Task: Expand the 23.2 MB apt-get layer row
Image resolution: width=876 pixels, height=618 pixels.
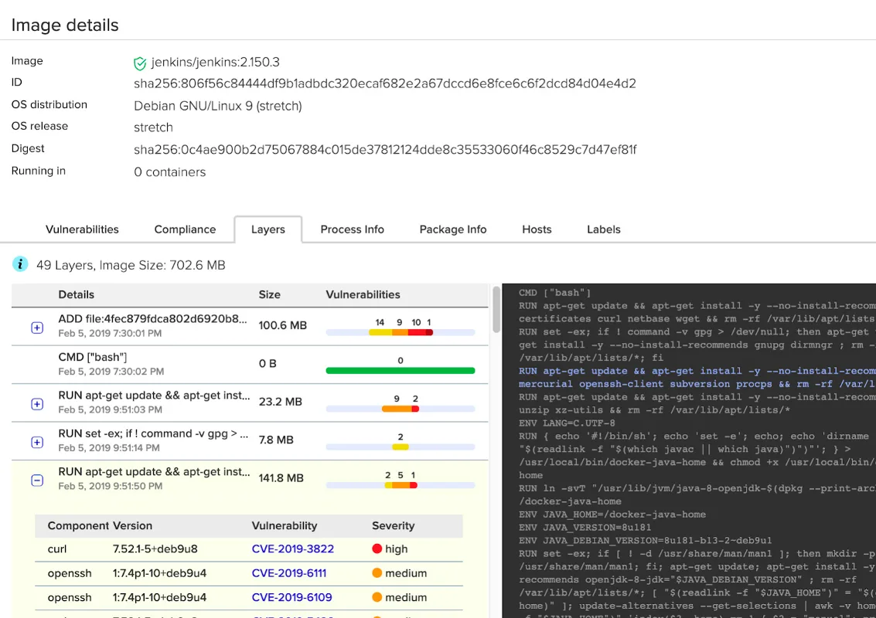Action: click(x=37, y=403)
